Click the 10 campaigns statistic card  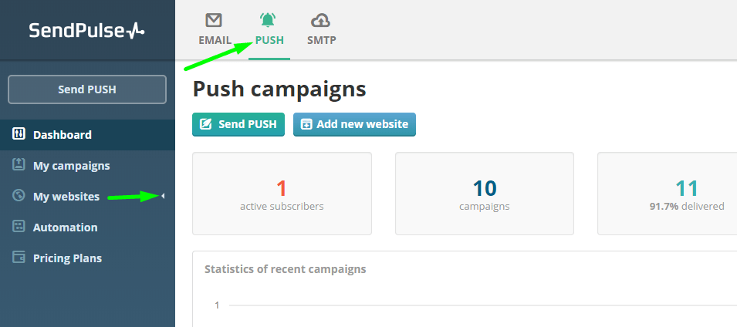pos(485,194)
